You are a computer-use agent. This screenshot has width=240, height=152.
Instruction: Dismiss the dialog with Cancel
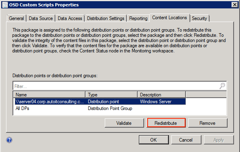point(186,140)
